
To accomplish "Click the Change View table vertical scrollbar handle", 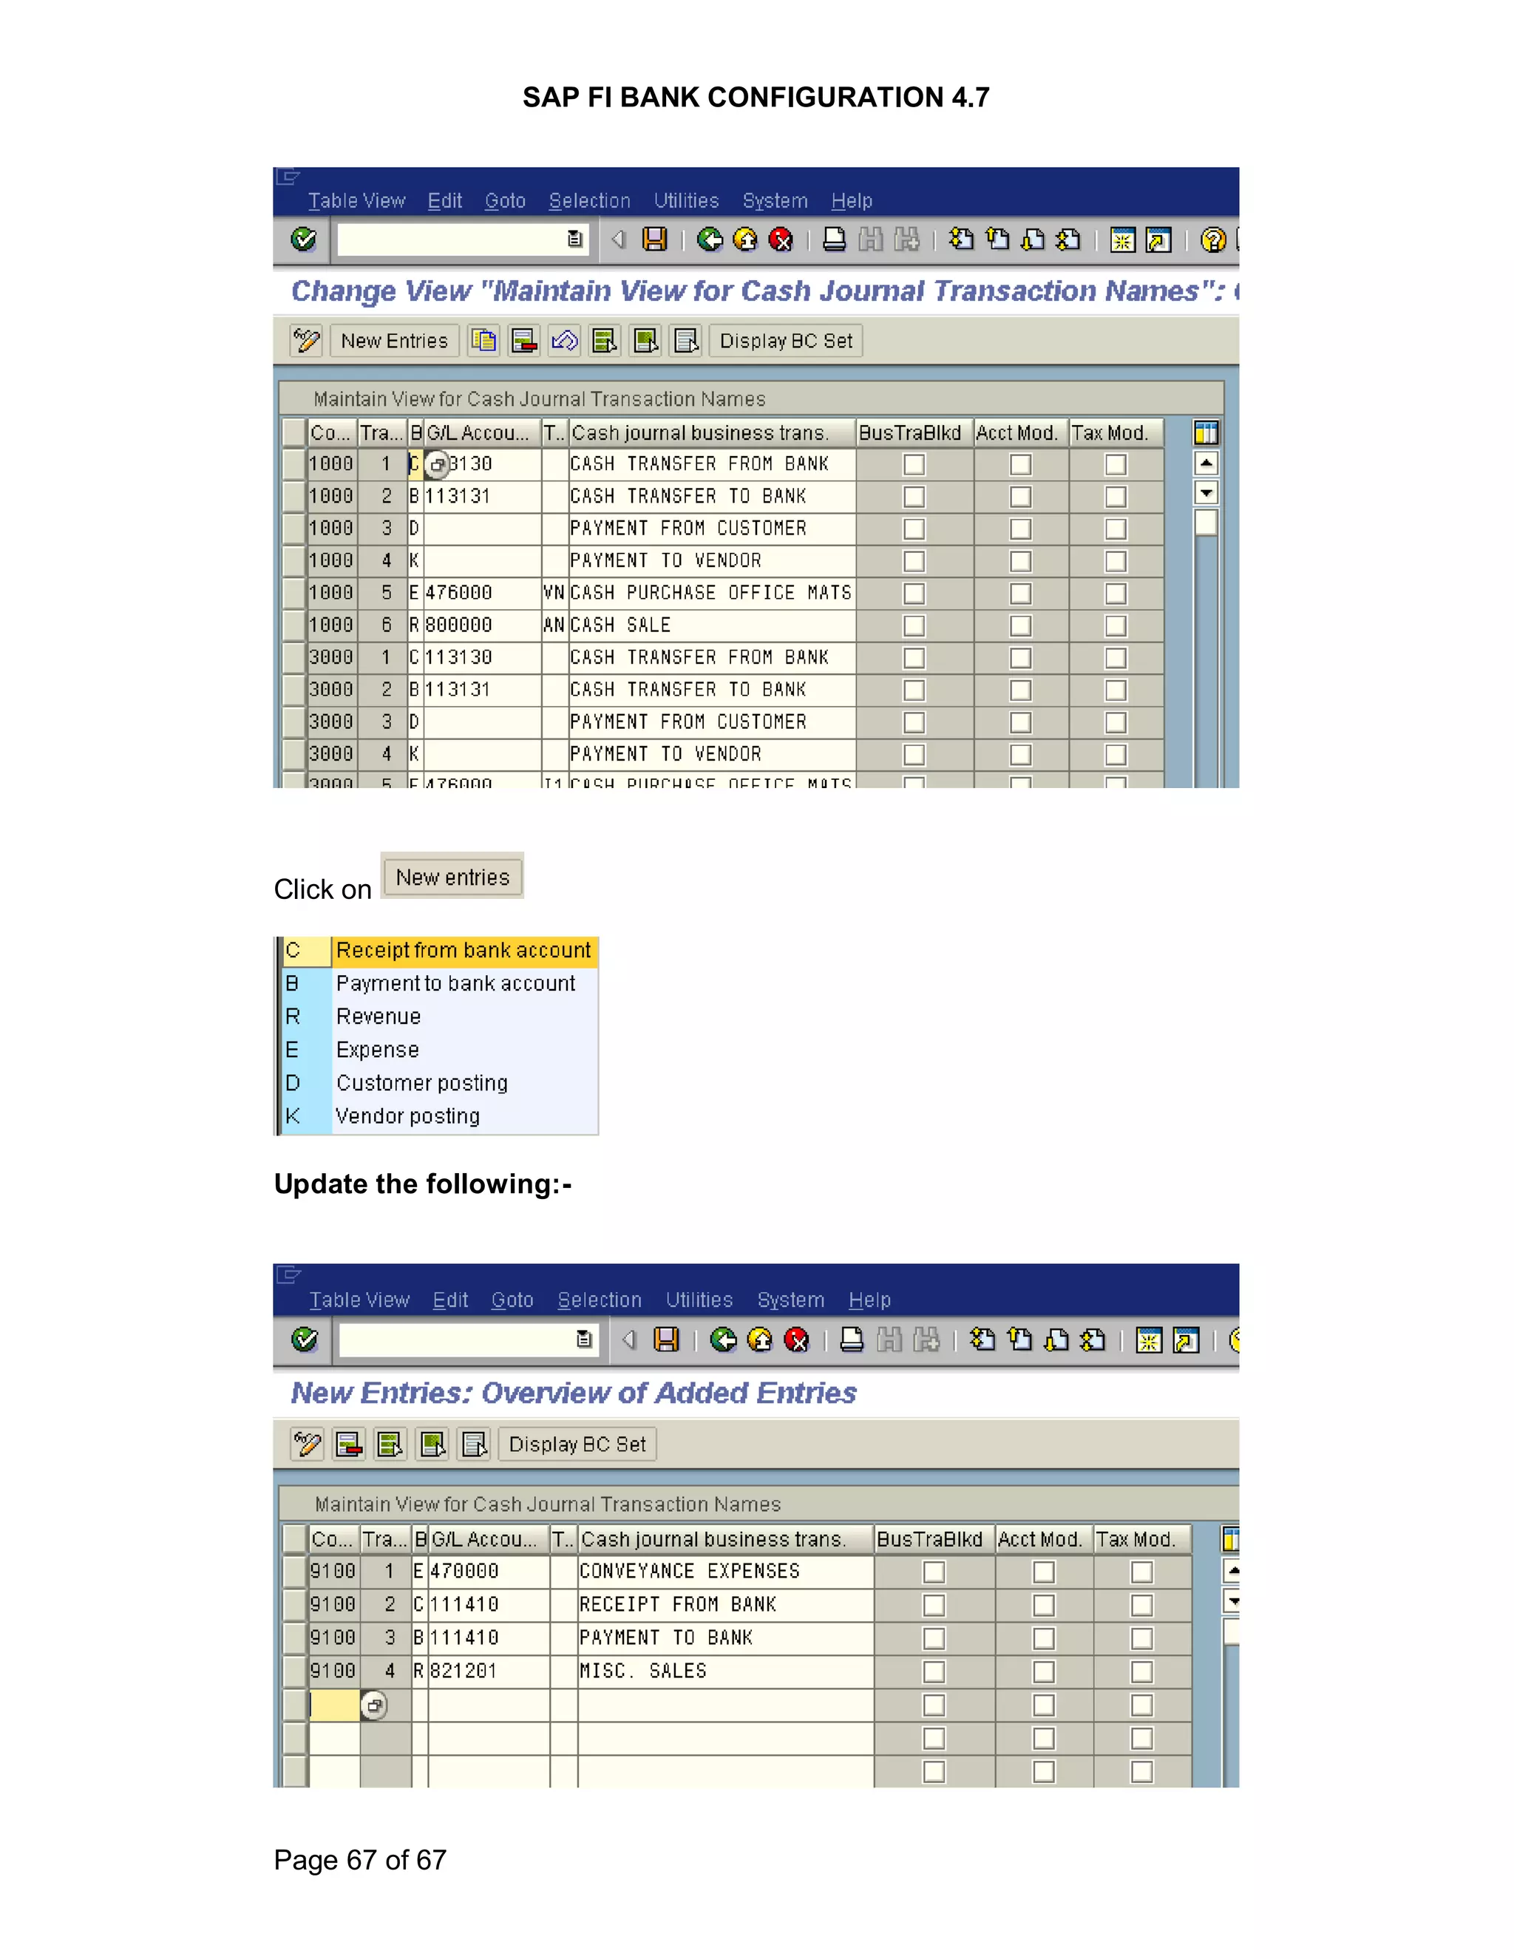I will coord(1206,522).
